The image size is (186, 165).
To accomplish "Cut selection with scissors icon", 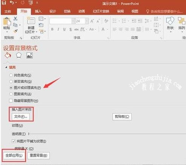I will pos(15,18).
